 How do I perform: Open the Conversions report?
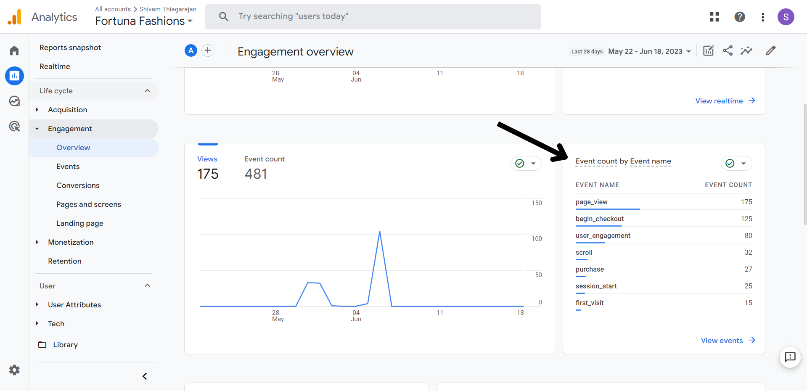pyautogui.click(x=78, y=185)
